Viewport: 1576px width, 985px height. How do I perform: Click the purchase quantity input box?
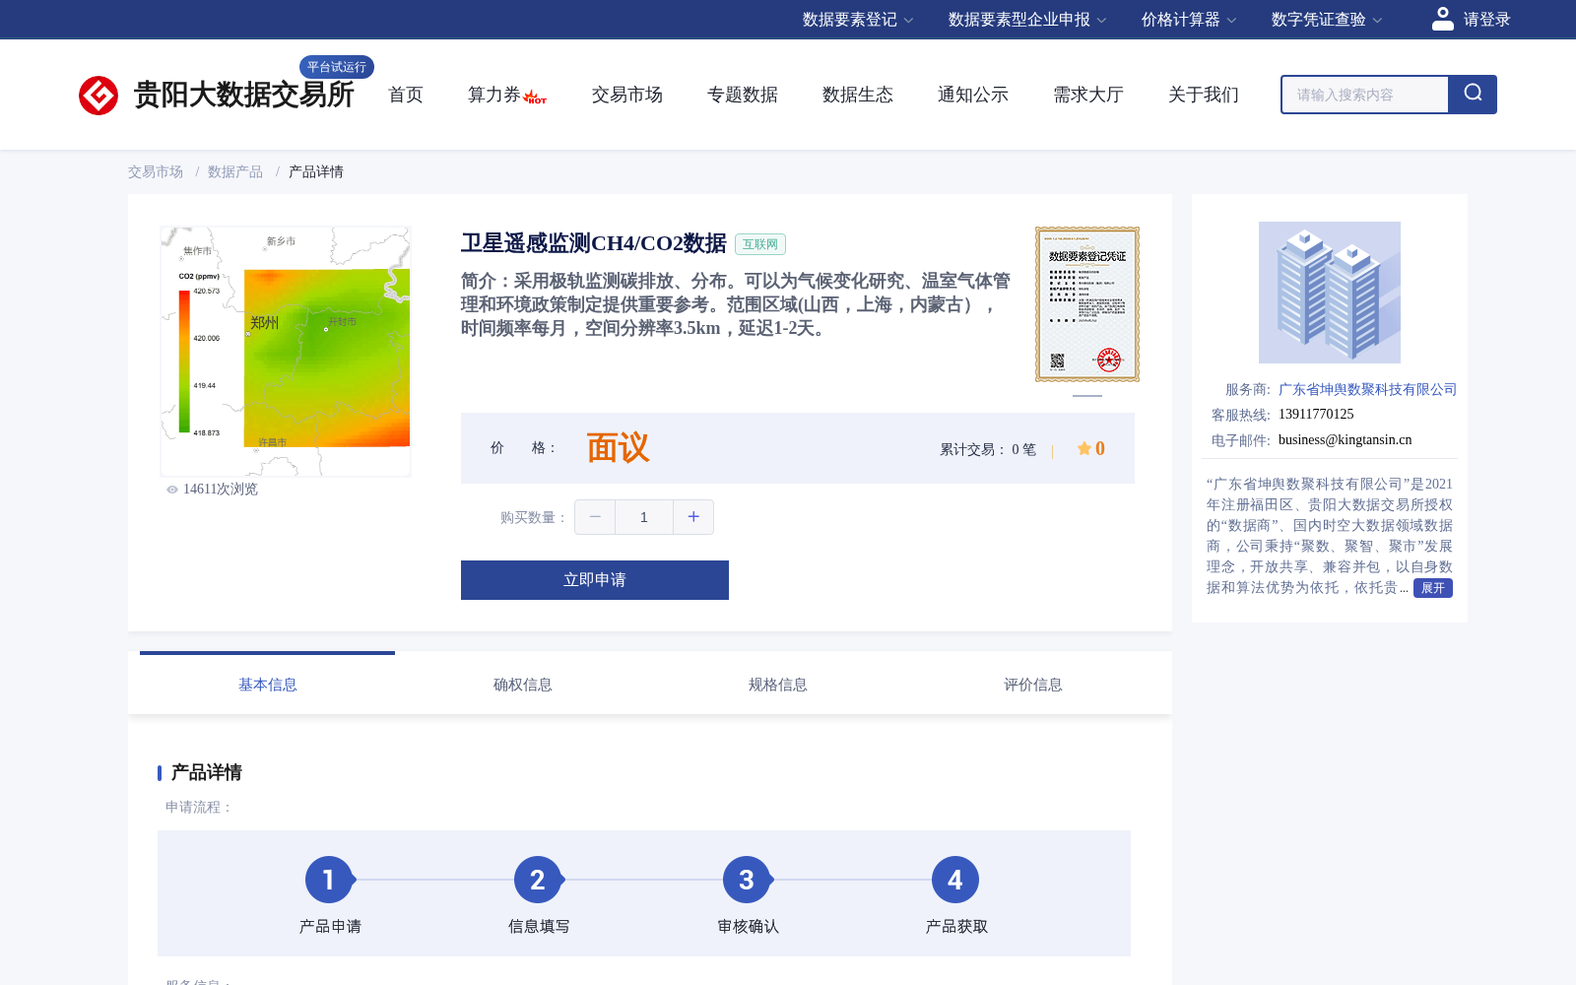pyautogui.click(x=644, y=517)
